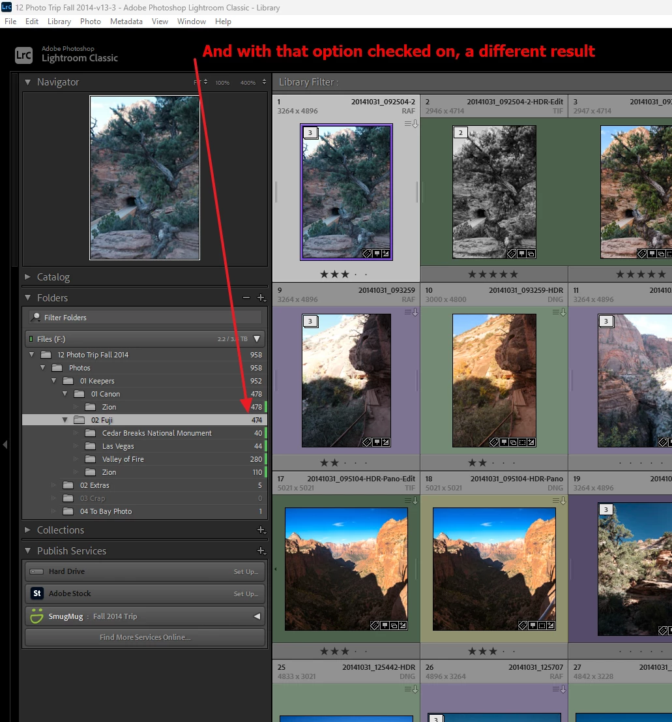The image size is (672, 722).
Task: Collapse the 01 Keepers folder tree
Action: coord(54,381)
